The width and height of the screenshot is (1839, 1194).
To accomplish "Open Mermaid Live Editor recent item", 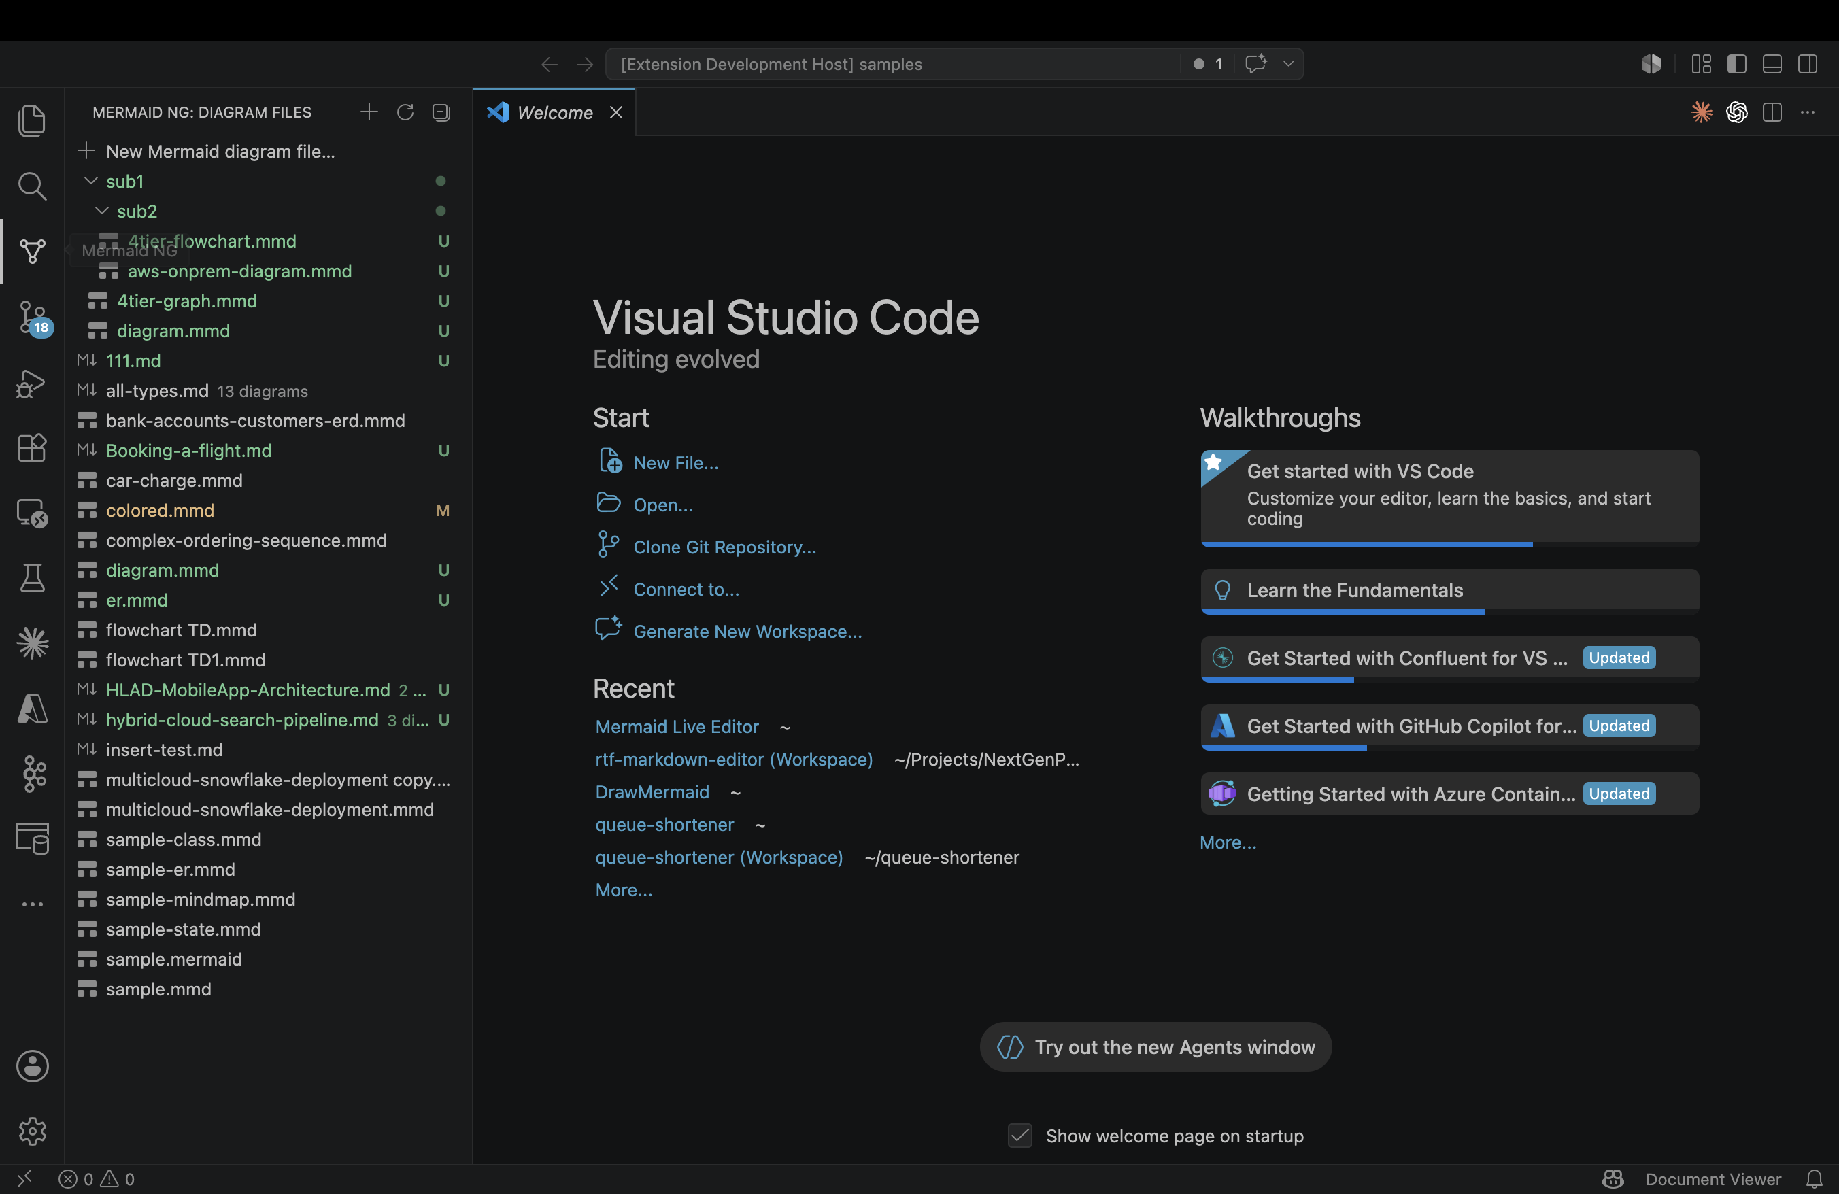I will [677, 727].
